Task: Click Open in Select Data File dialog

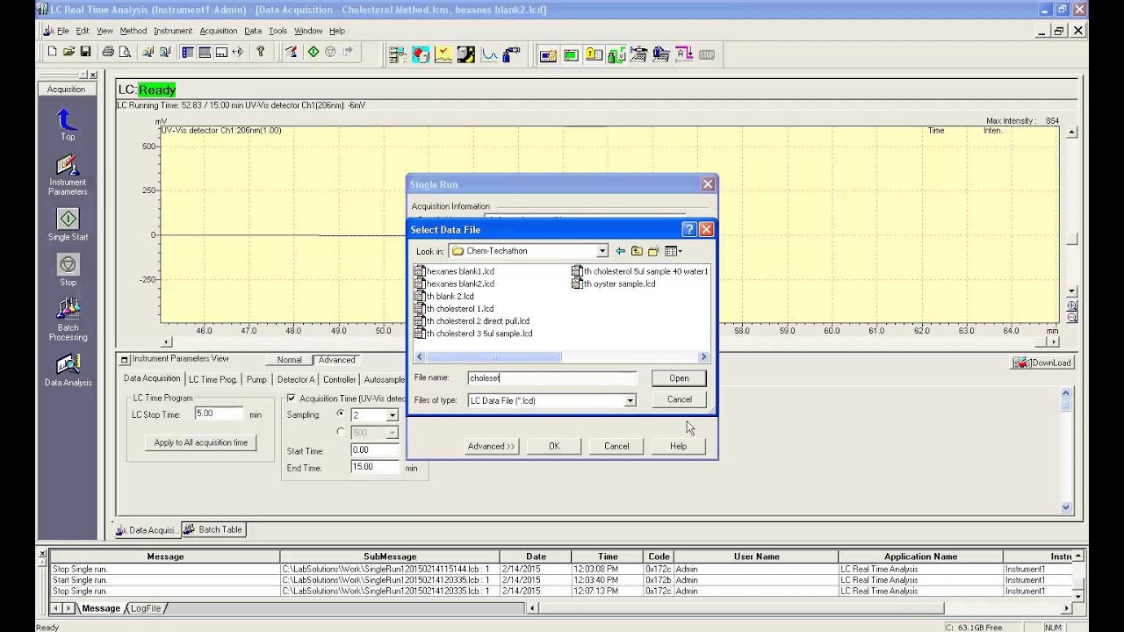Action: 679,378
